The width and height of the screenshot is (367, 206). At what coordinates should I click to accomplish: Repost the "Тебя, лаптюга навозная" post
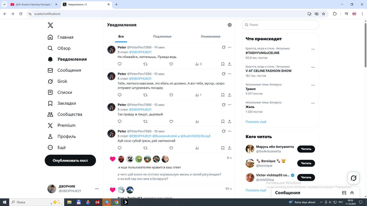click(x=145, y=95)
